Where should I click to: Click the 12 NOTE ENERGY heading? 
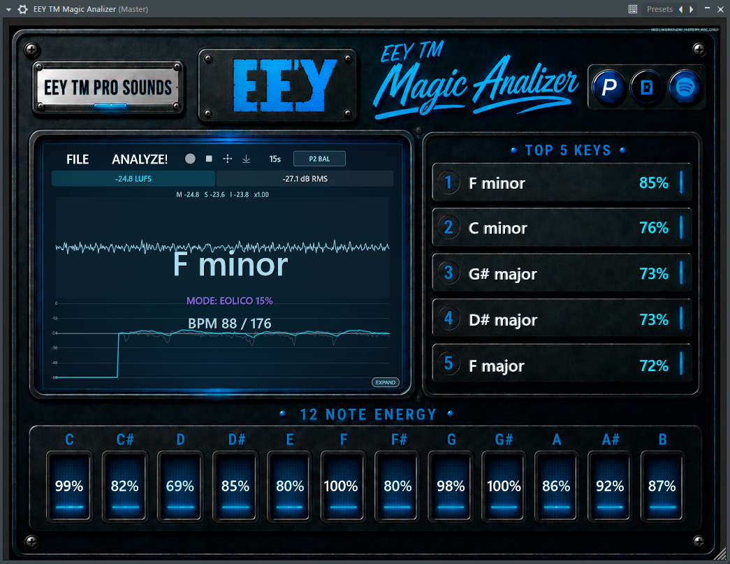point(367,414)
